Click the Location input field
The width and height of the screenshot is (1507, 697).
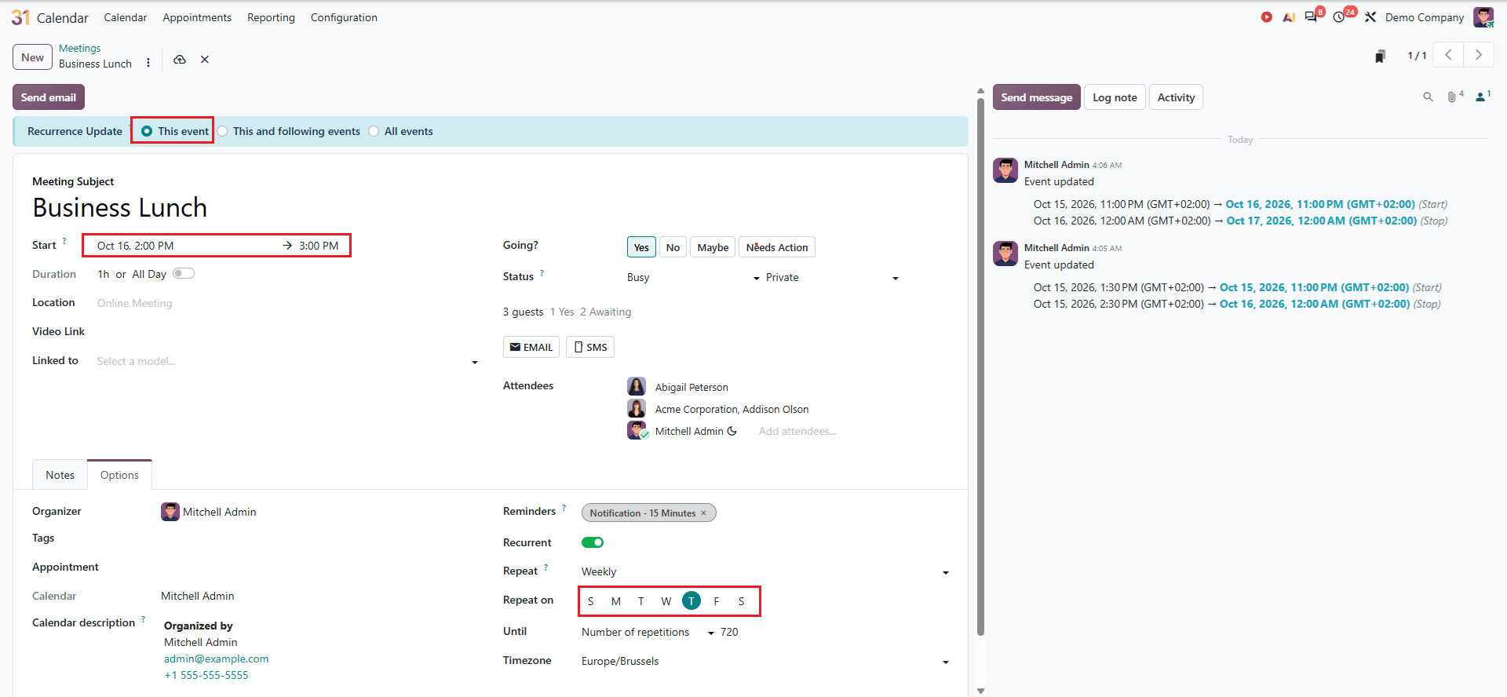coord(287,304)
